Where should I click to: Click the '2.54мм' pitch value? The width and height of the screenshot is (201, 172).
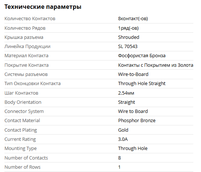click(x=126, y=93)
